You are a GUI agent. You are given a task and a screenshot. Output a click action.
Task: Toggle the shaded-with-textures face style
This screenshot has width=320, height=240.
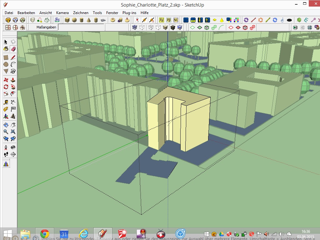tap(172, 27)
